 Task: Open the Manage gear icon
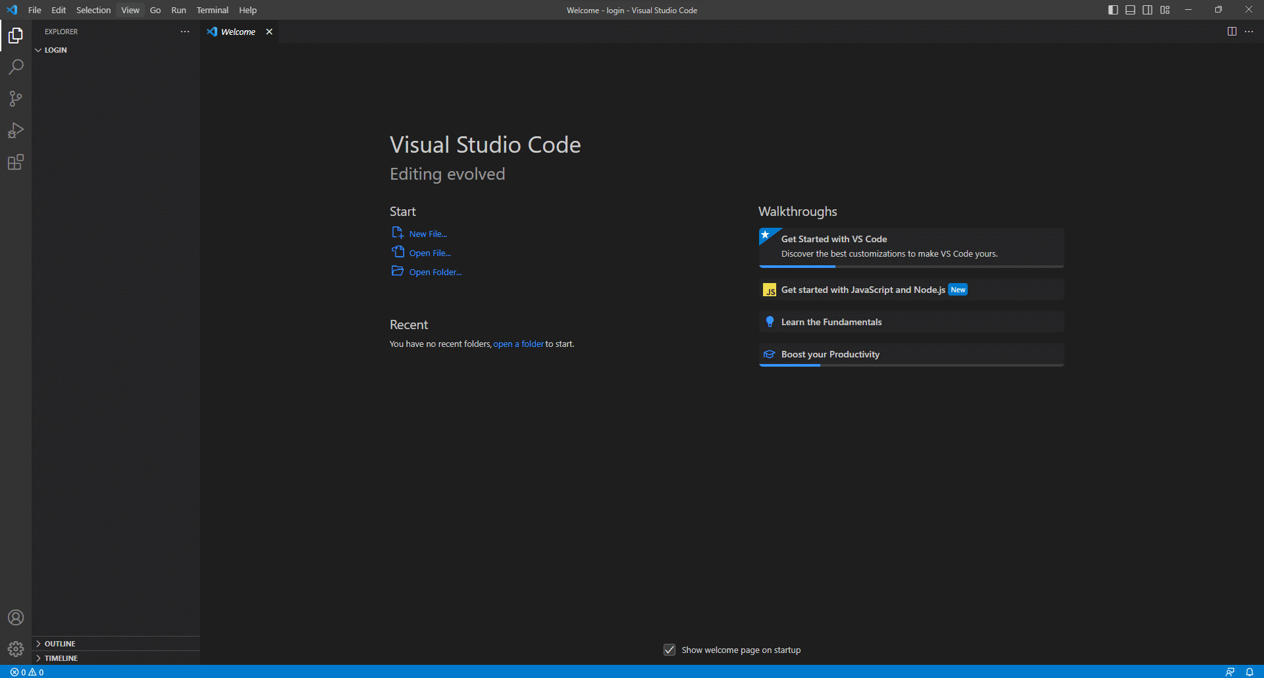(x=16, y=649)
